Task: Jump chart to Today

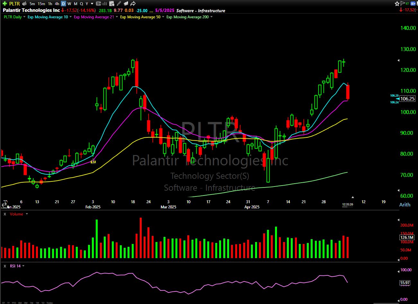Action: click(49, 303)
